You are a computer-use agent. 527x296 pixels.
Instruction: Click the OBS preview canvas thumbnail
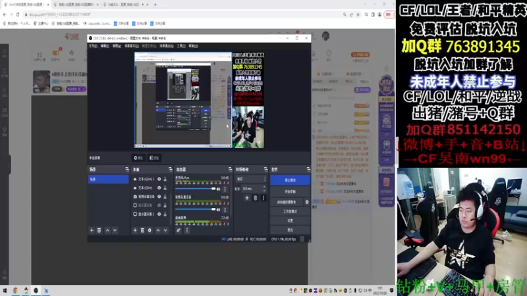[200, 100]
